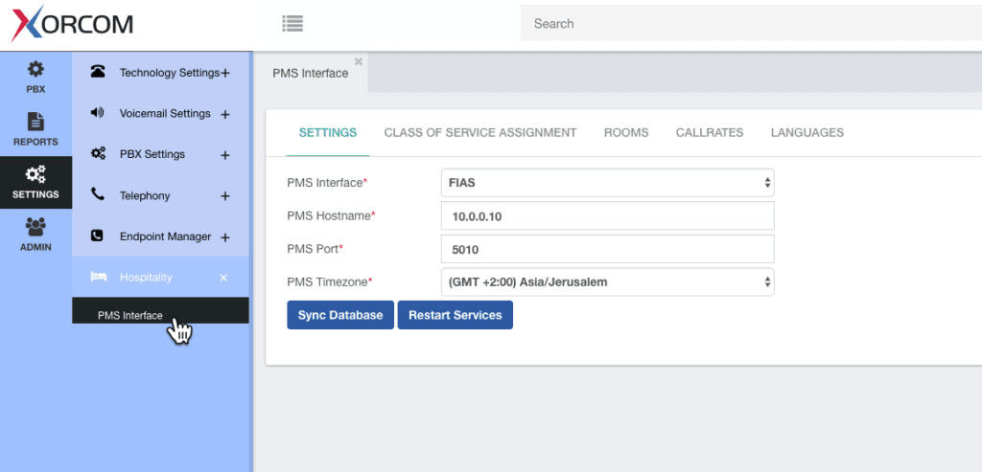Switch to Class of Service Assignment tab

[480, 132]
